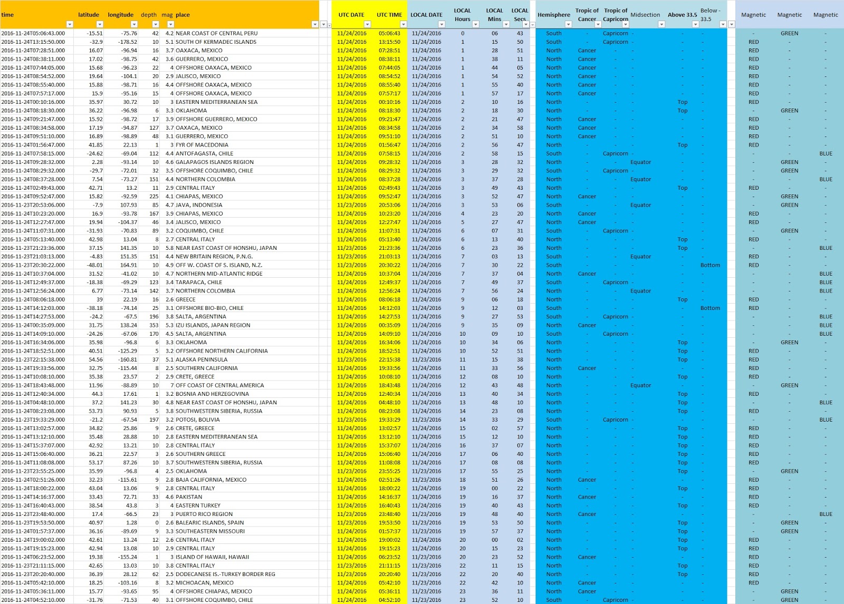This screenshot has height=604, width=844.
Task: Select the "MICHOACAN, MEXICO" cell
Action: (247, 583)
